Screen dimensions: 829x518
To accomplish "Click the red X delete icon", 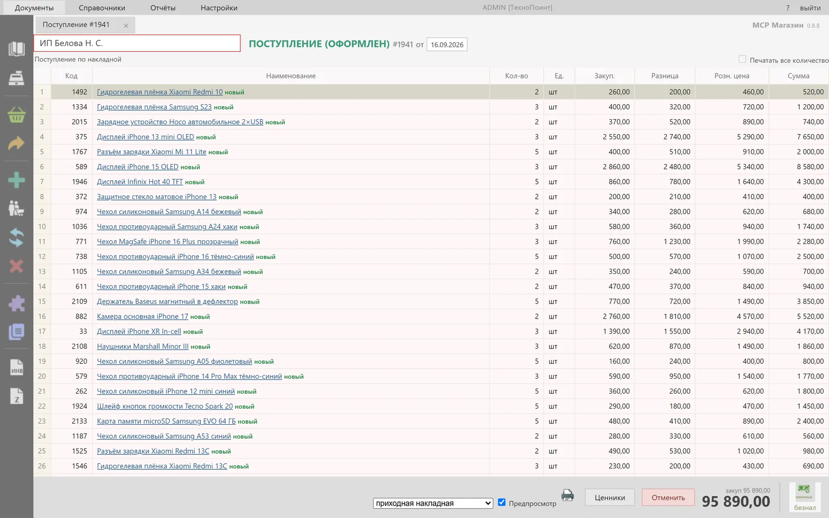I will point(17,266).
